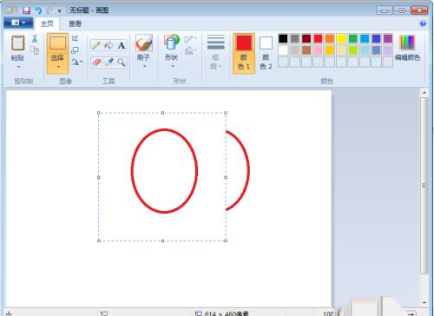Click the Save icon in title bar
Screen dimensions: 434x316
26,10
